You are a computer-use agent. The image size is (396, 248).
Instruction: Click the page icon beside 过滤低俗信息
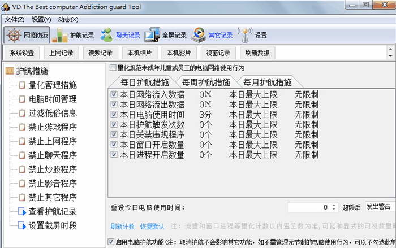click(22, 113)
